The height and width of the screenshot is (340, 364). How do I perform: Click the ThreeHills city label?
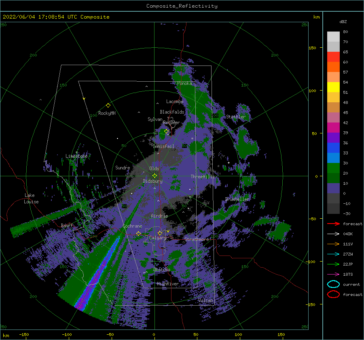point(203,177)
